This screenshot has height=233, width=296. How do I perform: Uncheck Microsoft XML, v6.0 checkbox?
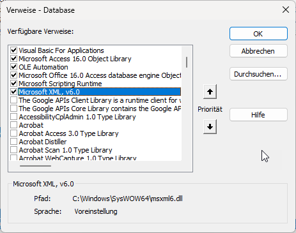[14, 92]
